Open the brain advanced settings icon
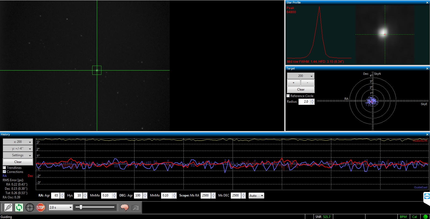The image size is (430, 219). [x=125, y=207]
